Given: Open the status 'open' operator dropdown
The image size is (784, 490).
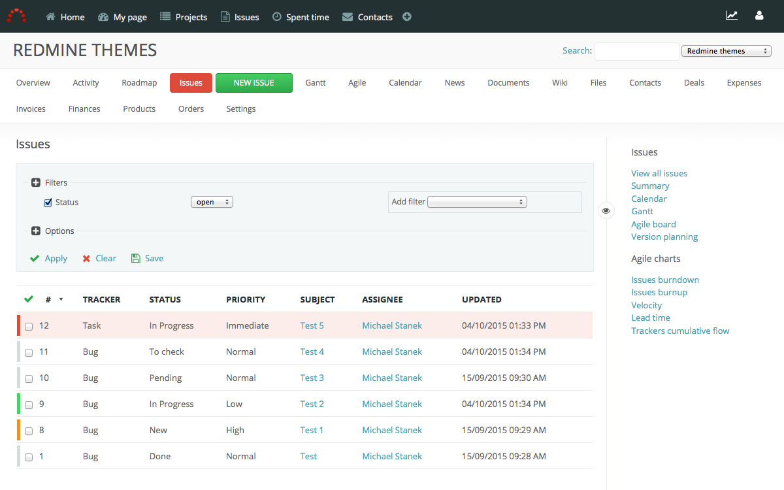Looking at the screenshot, I should (x=212, y=203).
